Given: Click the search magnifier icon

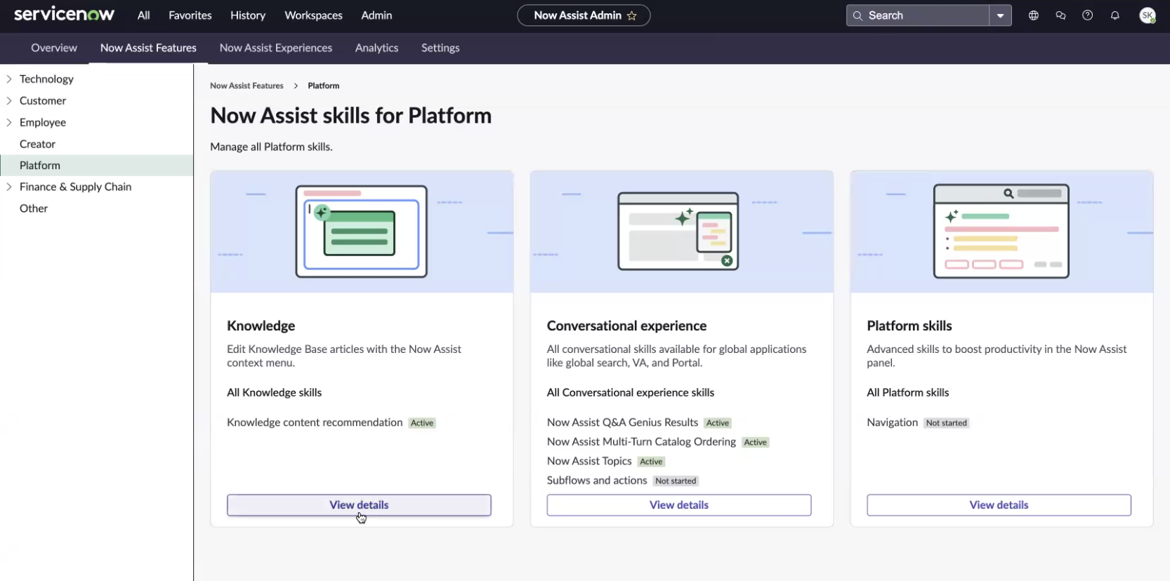Looking at the screenshot, I should pos(857,15).
